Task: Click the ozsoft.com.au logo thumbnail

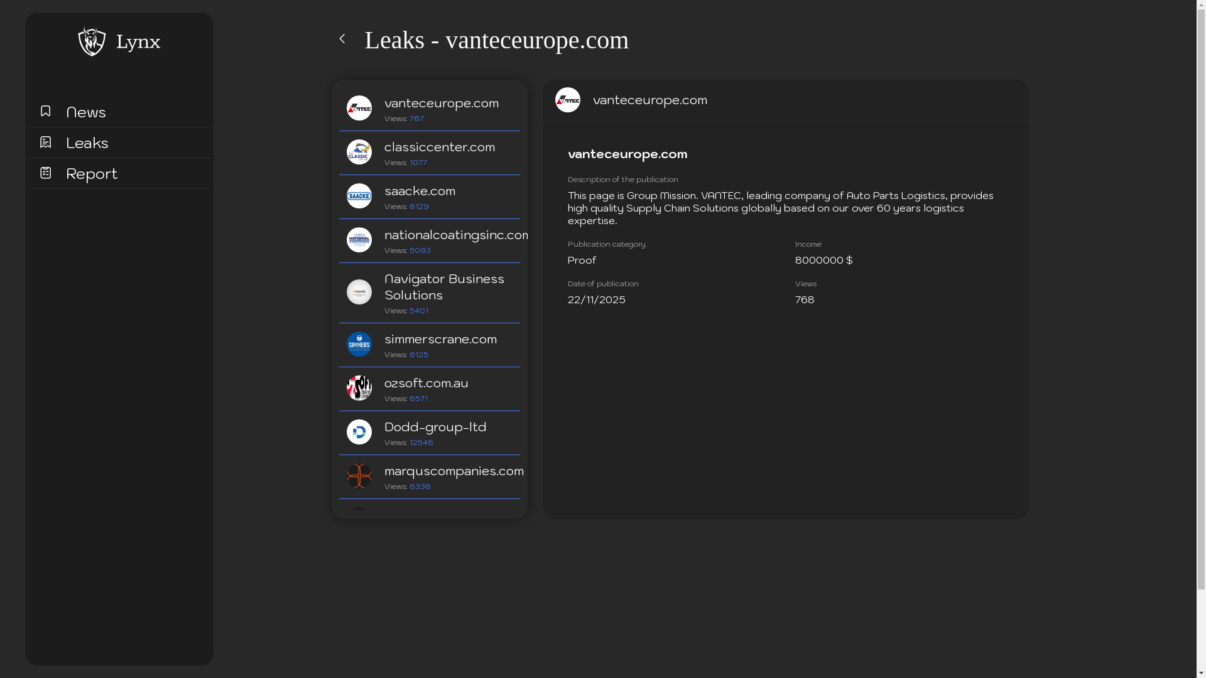Action: tap(359, 388)
